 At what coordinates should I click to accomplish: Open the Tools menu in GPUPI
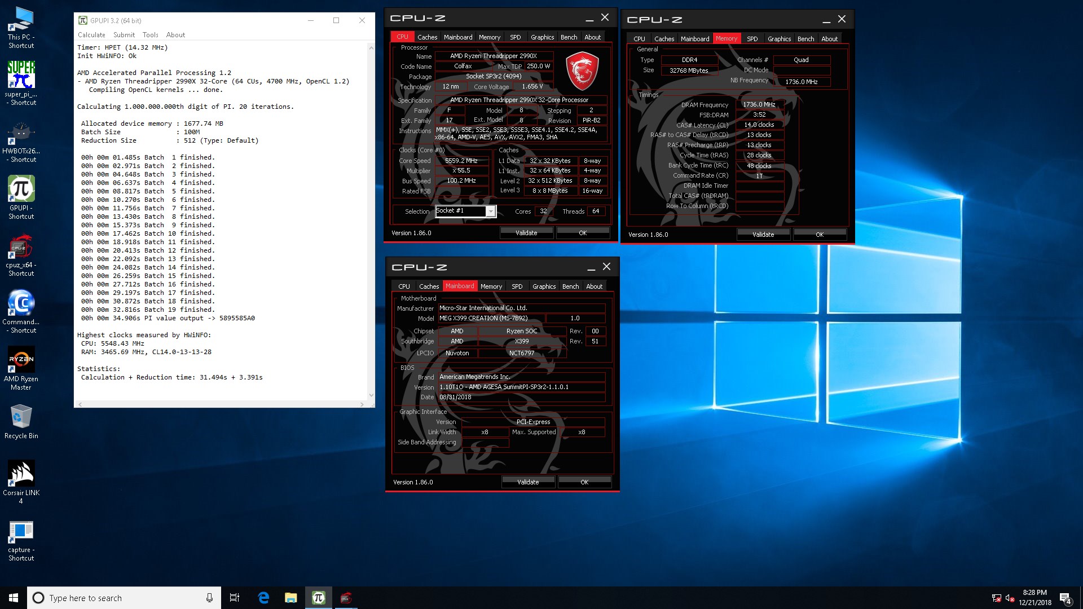click(x=150, y=35)
